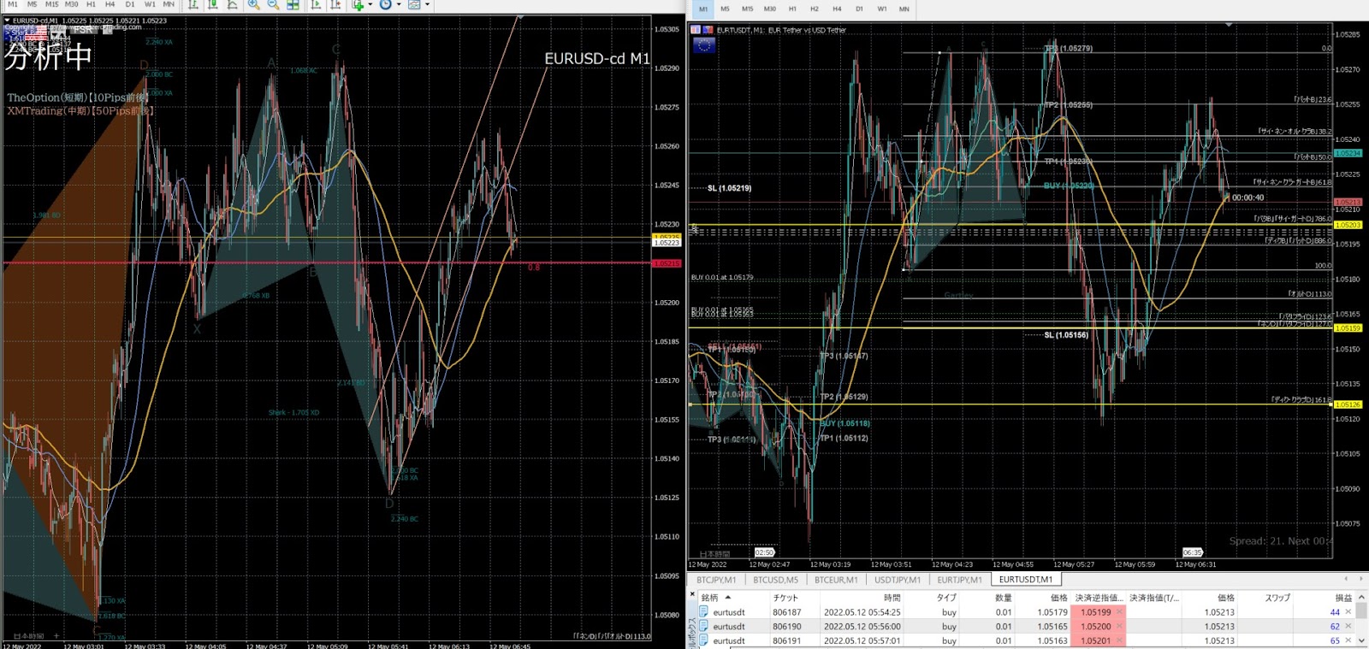The image size is (1369, 649).
Task: Select H4 timeframe in right terminal
Action: point(837,9)
